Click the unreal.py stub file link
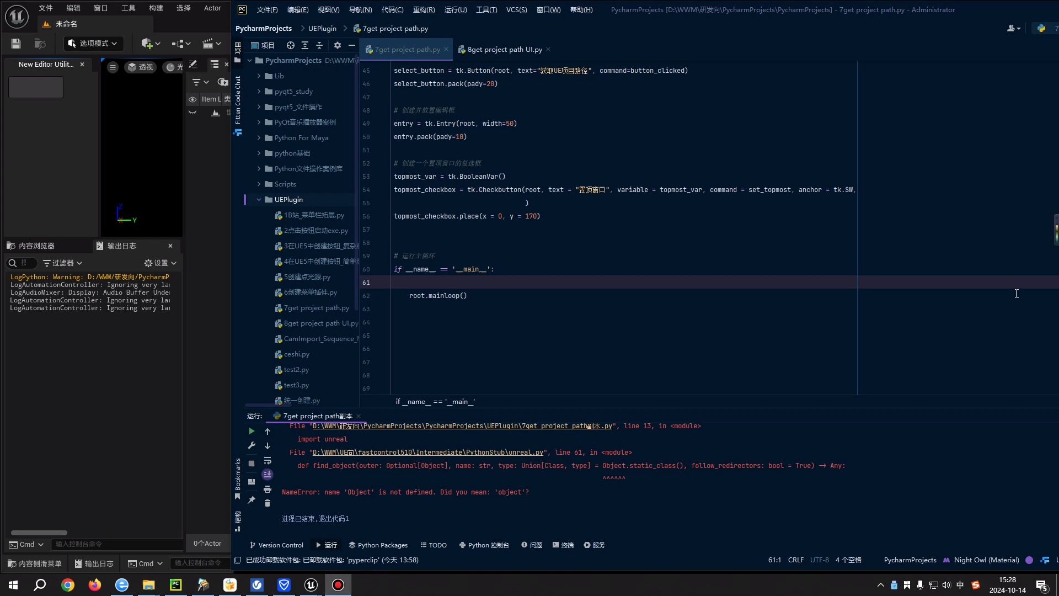The image size is (1059, 596). 427,453
